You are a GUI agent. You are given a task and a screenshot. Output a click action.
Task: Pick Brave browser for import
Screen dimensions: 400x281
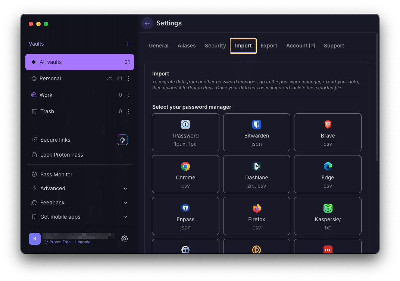328,132
